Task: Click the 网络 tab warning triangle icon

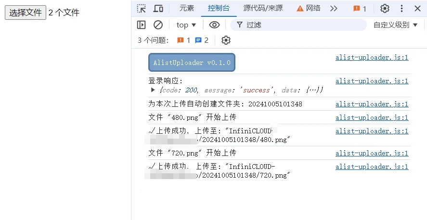Action: [x=300, y=9]
